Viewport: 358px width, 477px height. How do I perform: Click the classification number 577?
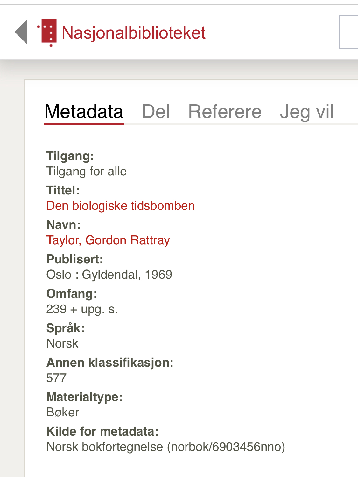56,378
